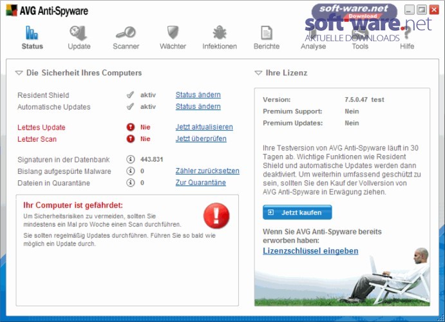Collapse Die Sicherheit Ihres Computers section
Viewport: 445px width, 322px height.
[19, 73]
